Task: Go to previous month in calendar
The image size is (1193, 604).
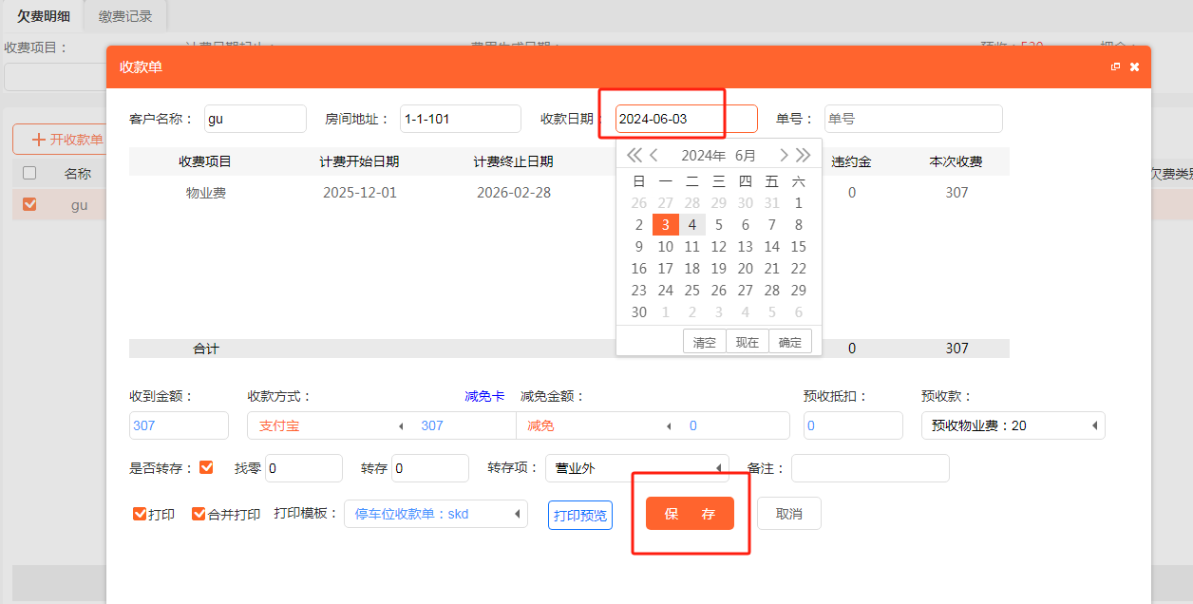Action: click(x=654, y=156)
